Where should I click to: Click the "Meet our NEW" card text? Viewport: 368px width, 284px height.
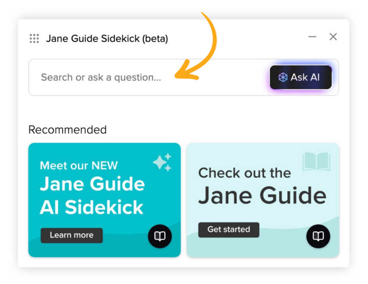tap(79, 165)
